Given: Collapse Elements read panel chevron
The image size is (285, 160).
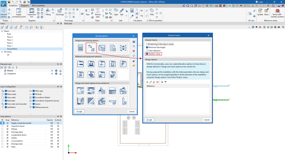Looking at the screenshot, I should (x=58, y=64).
